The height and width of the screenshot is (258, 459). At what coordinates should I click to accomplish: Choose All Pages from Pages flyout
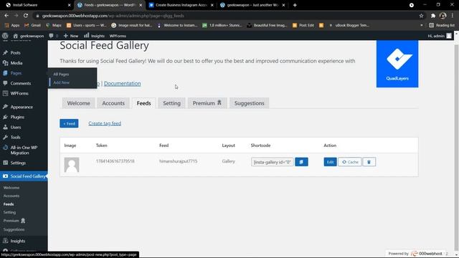pos(61,75)
